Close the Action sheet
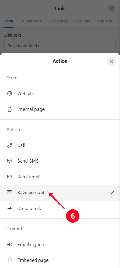The height and width of the screenshot is (268, 120). point(111,61)
